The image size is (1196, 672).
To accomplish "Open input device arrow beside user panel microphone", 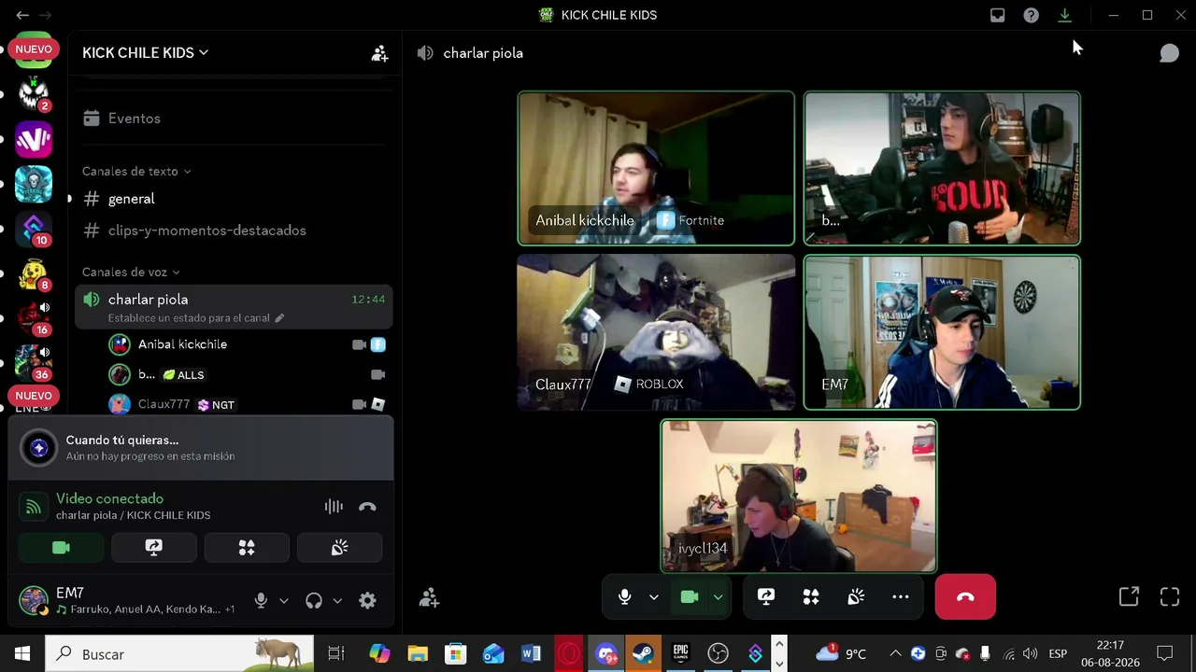I will point(284,601).
